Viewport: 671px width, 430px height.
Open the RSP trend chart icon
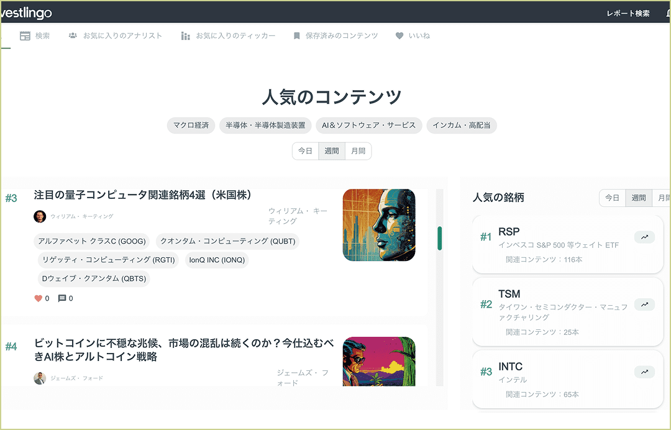tap(644, 237)
